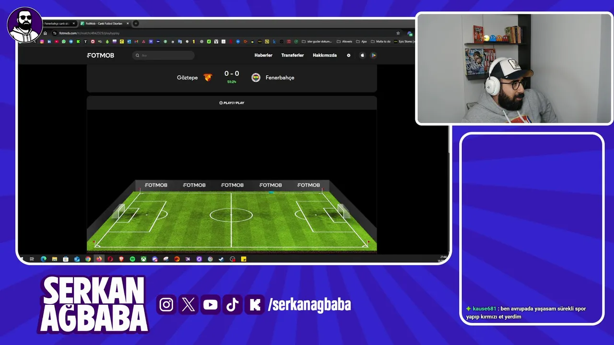Open the YouTube bookmark in bookmarks bar
The image size is (614, 345).
coord(57,42)
